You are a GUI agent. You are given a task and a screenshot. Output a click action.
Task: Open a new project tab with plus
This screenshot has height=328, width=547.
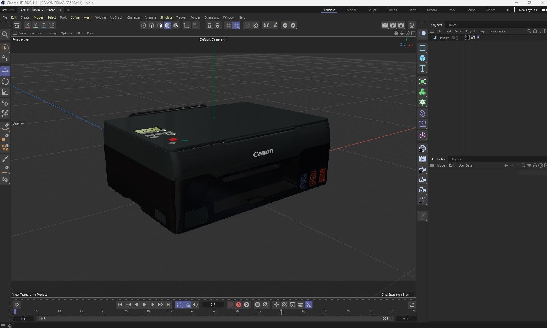[68, 10]
